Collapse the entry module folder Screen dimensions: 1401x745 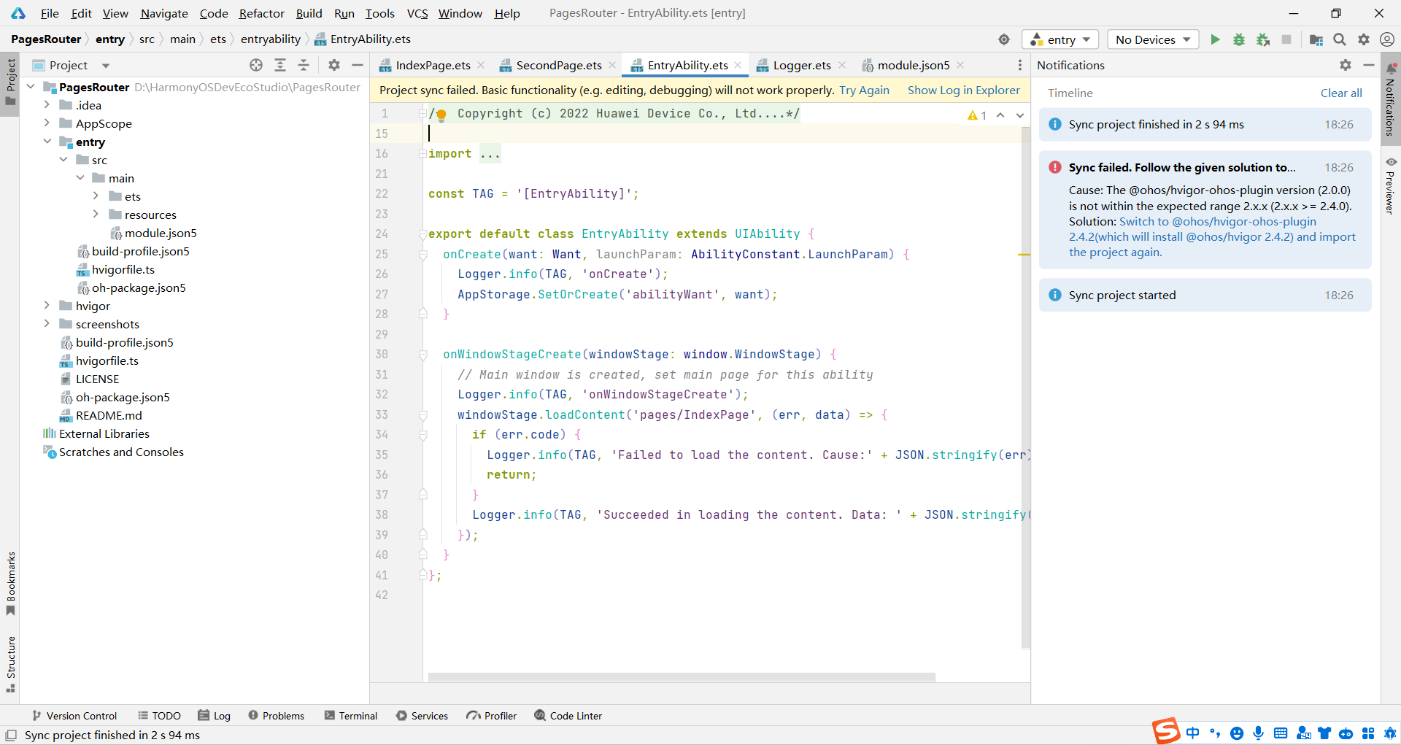coord(47,142)
